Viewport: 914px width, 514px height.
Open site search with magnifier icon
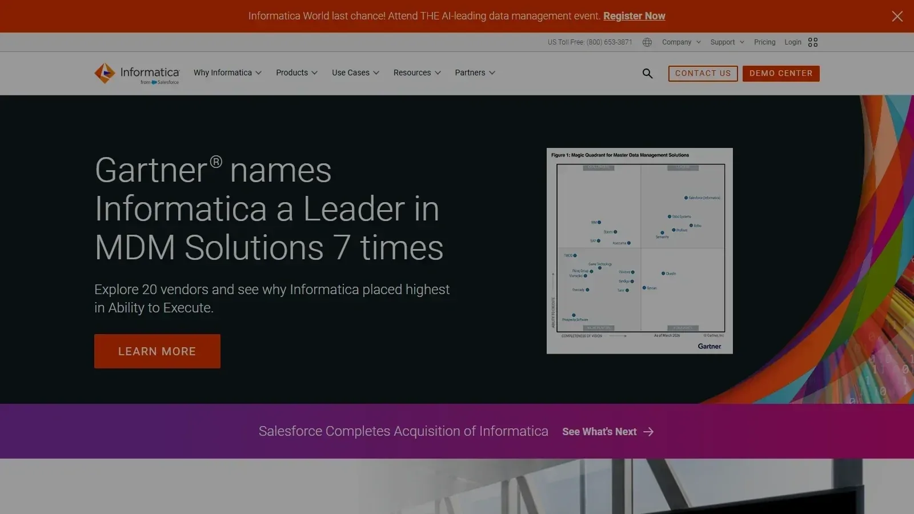[x=647, y=73]
